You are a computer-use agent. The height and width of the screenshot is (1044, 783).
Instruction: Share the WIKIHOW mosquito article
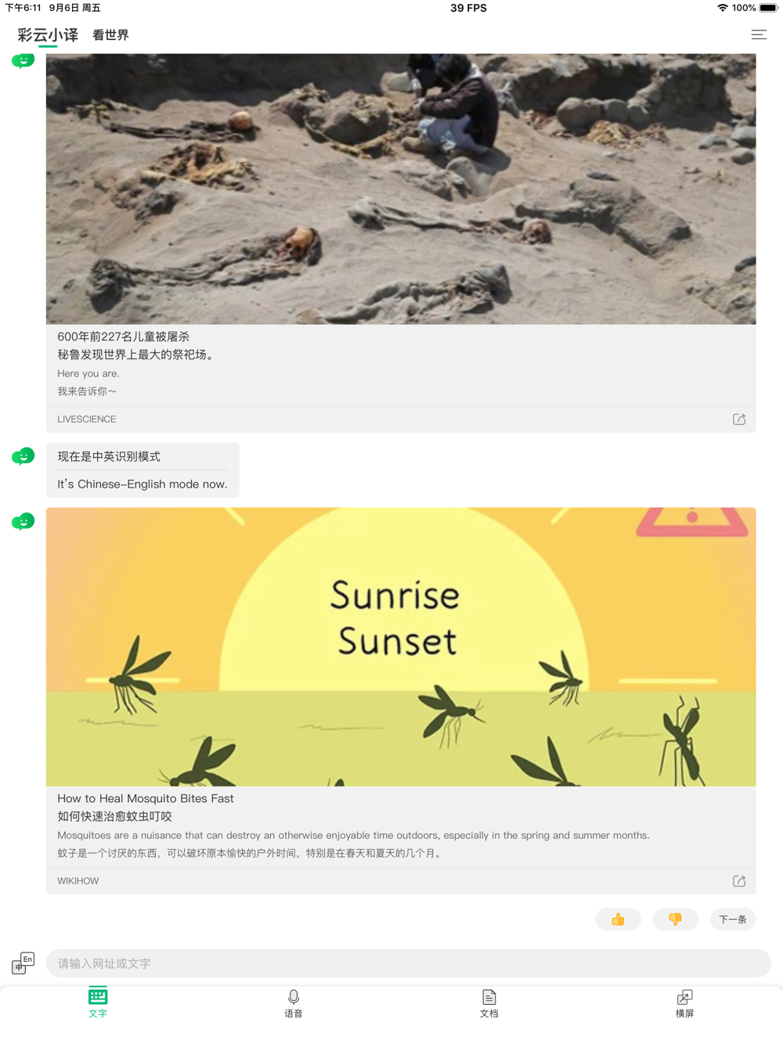[739, 881]
